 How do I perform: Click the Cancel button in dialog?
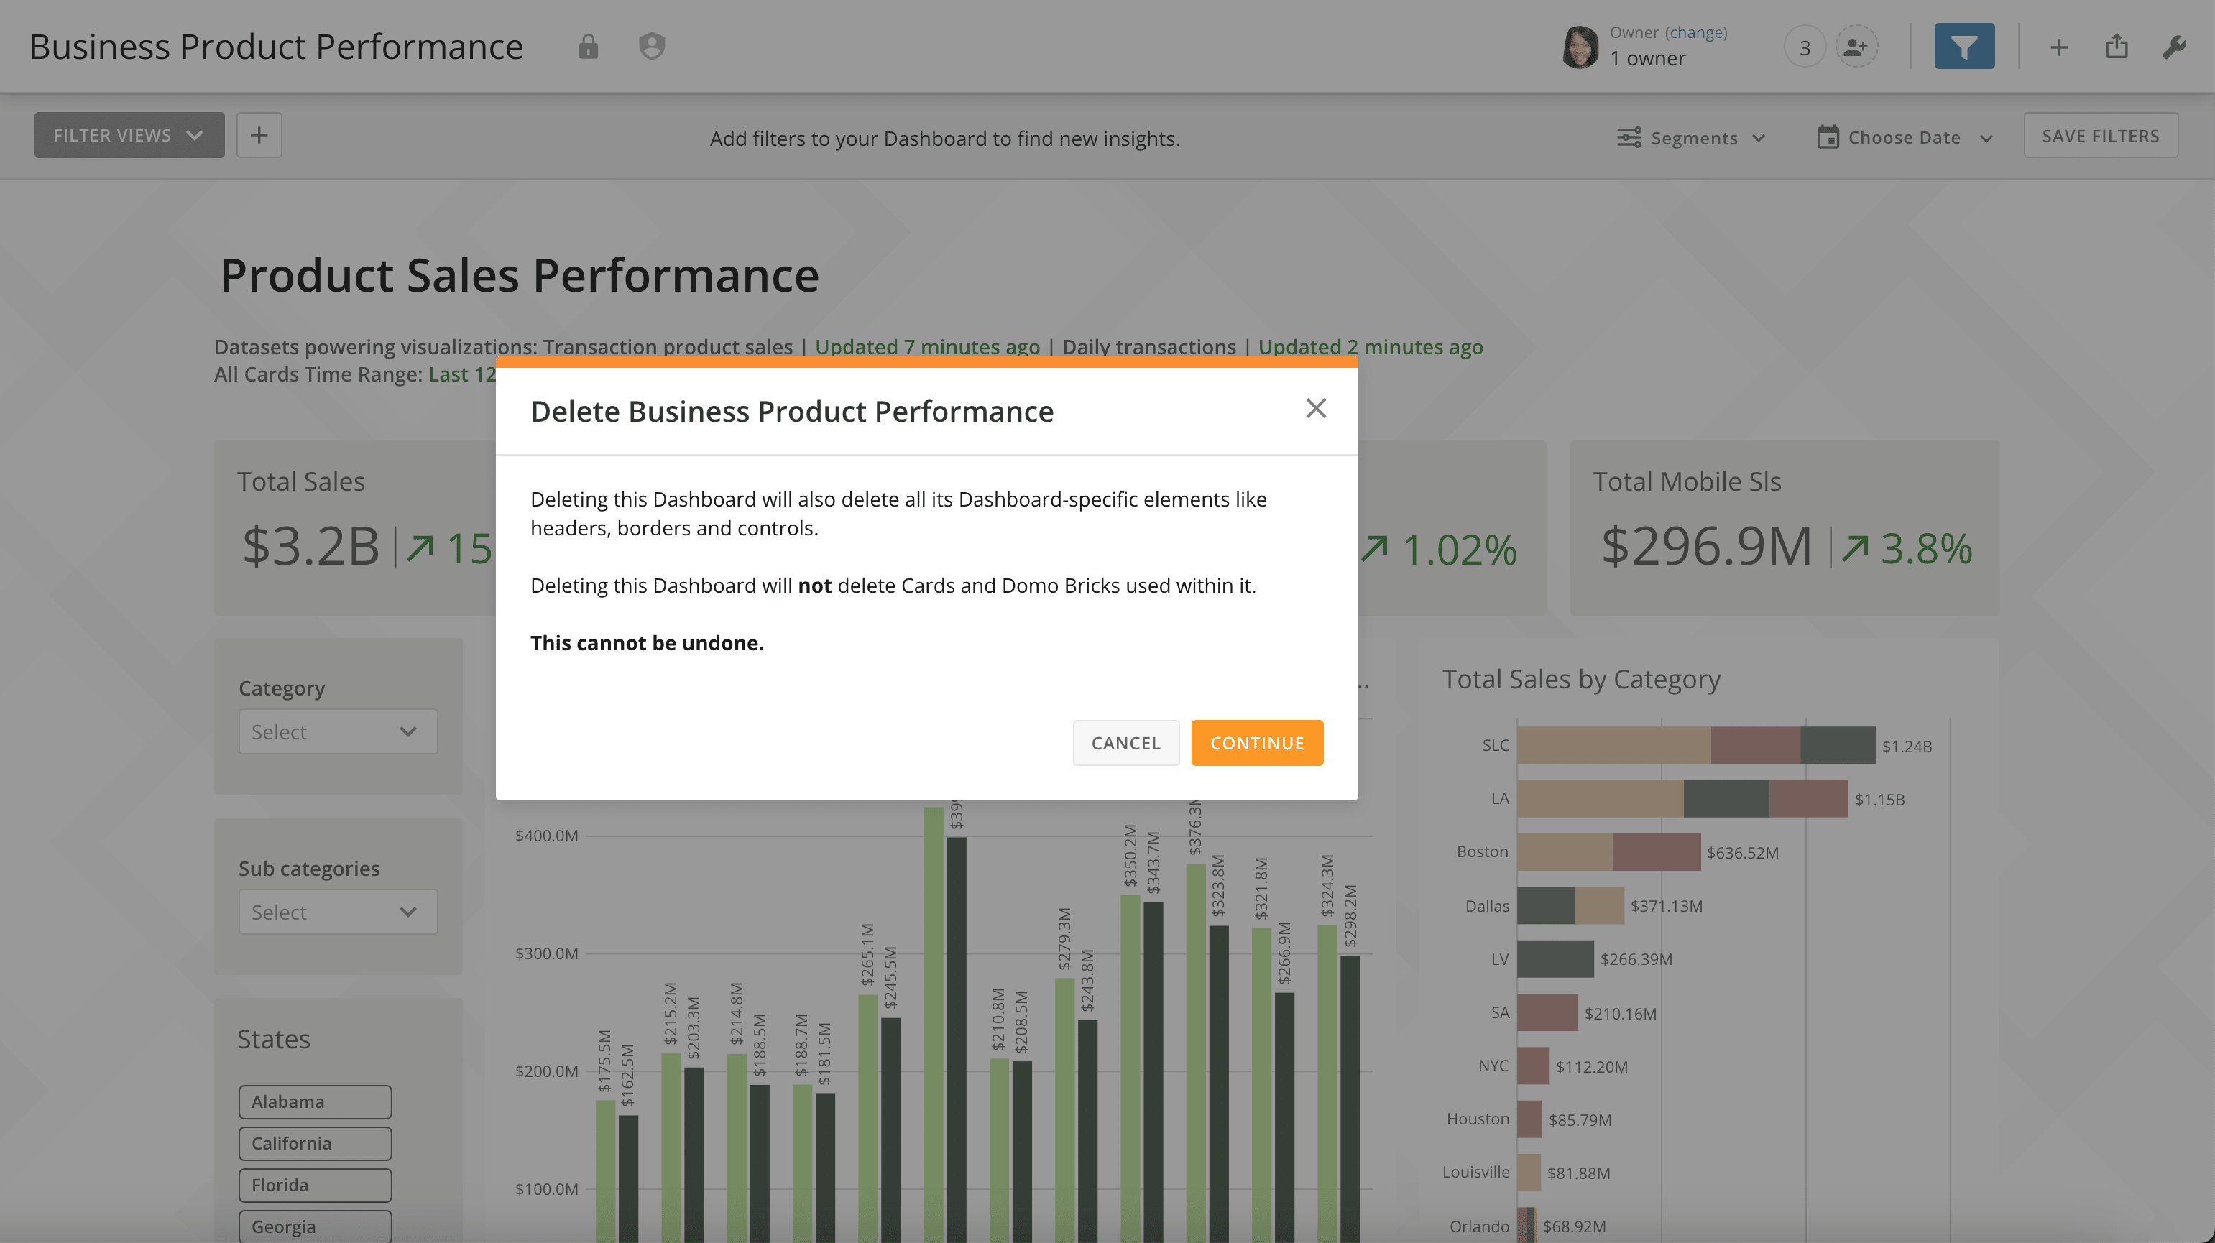coord(1125,743)
